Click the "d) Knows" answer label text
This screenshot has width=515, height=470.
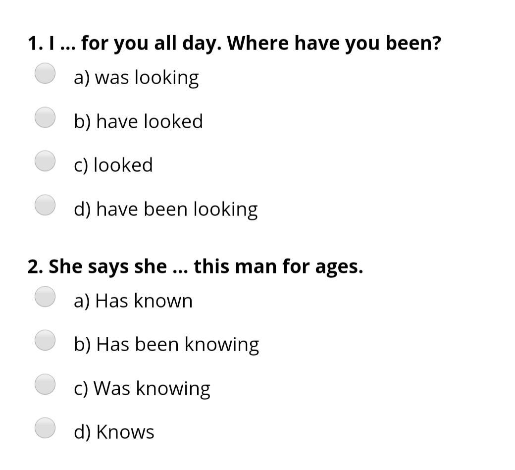114,432
